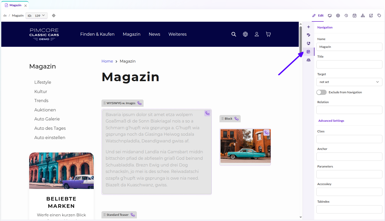Viewport: 385px width, 221px height.
Task: Click the BELIEBTE MARKEN teaser heading
Action: (61, 202)
